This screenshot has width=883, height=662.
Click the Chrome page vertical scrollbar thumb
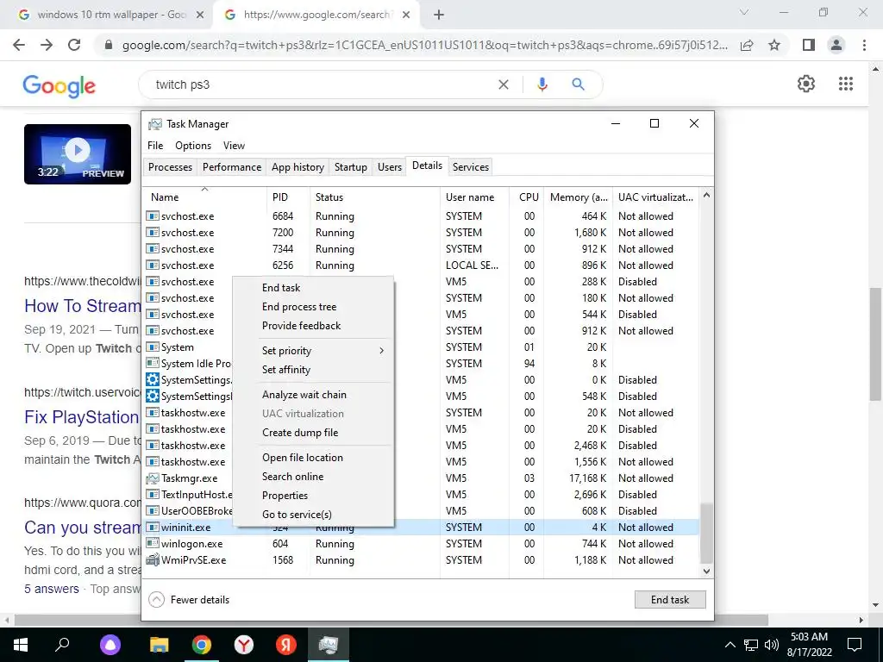click(875, 343)
